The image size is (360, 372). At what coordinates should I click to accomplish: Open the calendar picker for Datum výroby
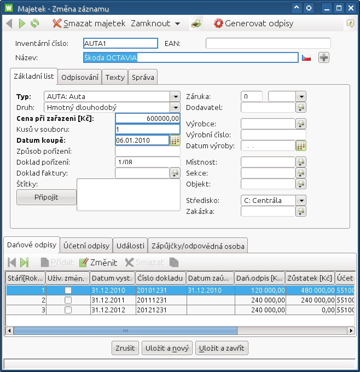tap(301, 146)
